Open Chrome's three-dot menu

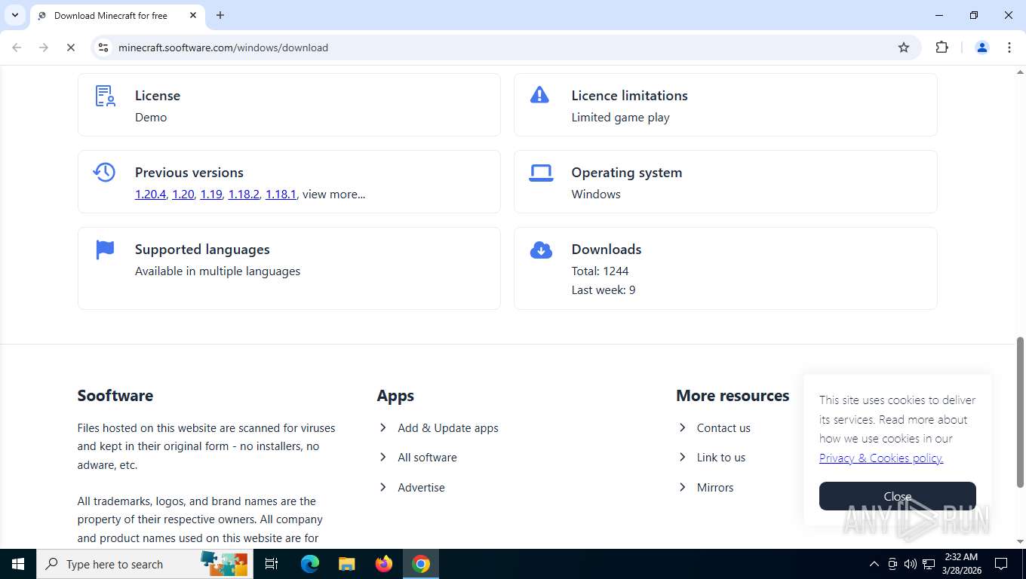(1009, 47)
